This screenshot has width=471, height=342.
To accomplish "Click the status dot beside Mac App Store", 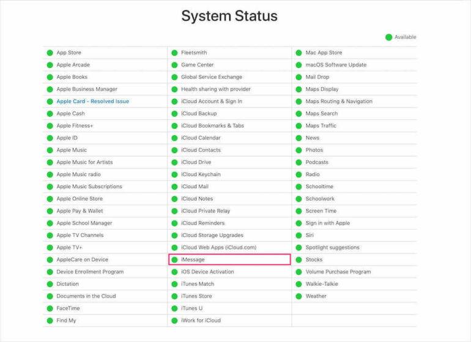I will point(299,53).
